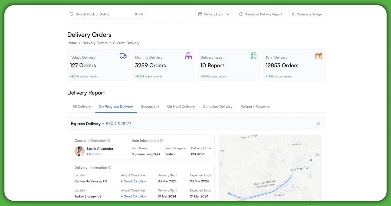Expand the Delivery Logs chevron arrow
The width and height of the screenshot is (391, 206).
point(228,14)
